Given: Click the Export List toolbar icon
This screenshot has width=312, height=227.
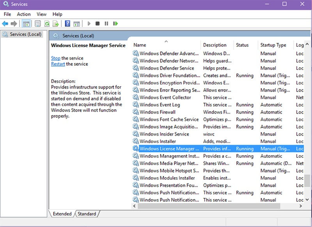Looking at the screenshot, I should (x=55, y=24).
